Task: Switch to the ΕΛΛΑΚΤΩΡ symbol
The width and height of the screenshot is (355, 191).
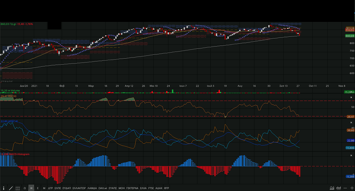Action: tap(79, 188)
